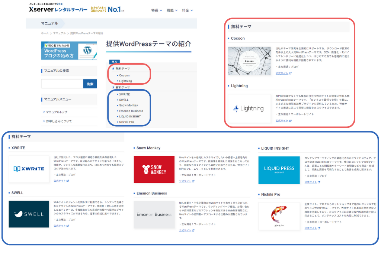Open Nishiki Pro 公式サイト link
Viewport: 381px width, 256px height.
[312, 228]
